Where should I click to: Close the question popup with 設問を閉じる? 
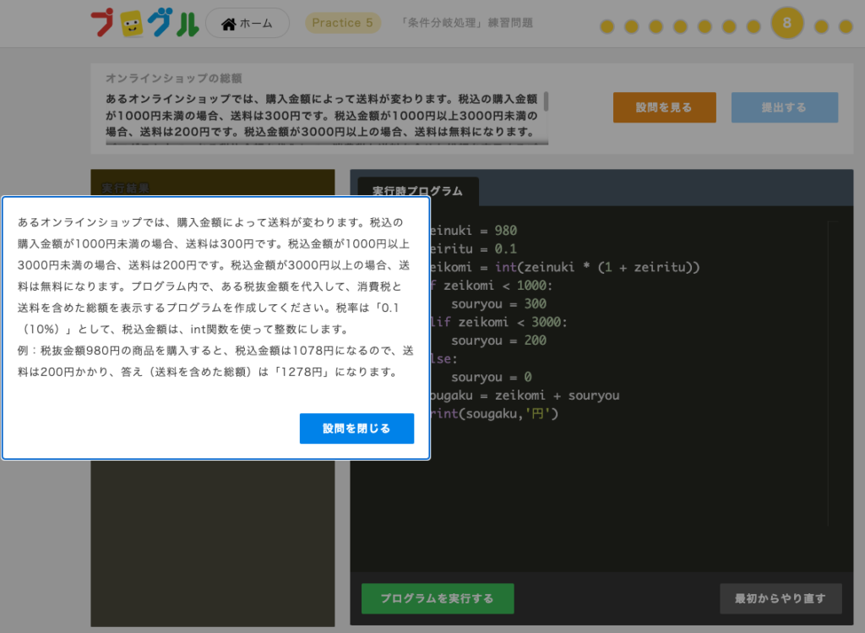click(x=356, y=428)
